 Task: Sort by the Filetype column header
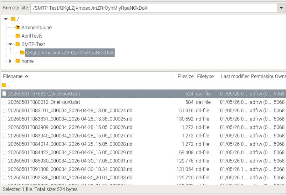207,76
